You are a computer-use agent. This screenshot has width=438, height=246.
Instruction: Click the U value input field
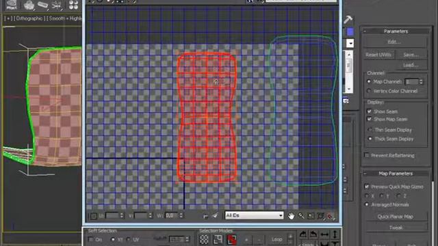[x=112, y=216]
